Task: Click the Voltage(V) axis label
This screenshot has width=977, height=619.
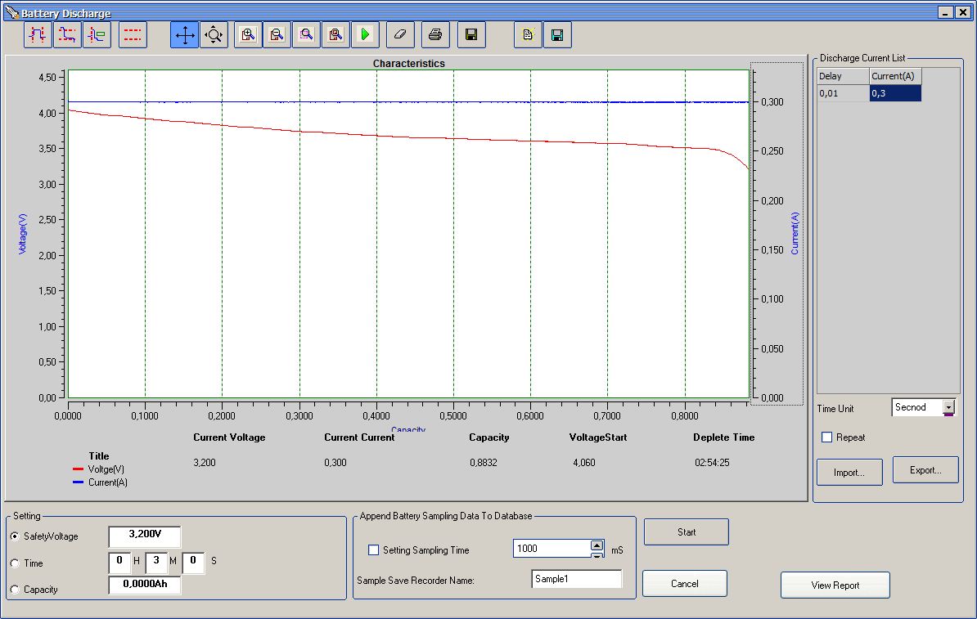Action: click(x=22, y=234)
